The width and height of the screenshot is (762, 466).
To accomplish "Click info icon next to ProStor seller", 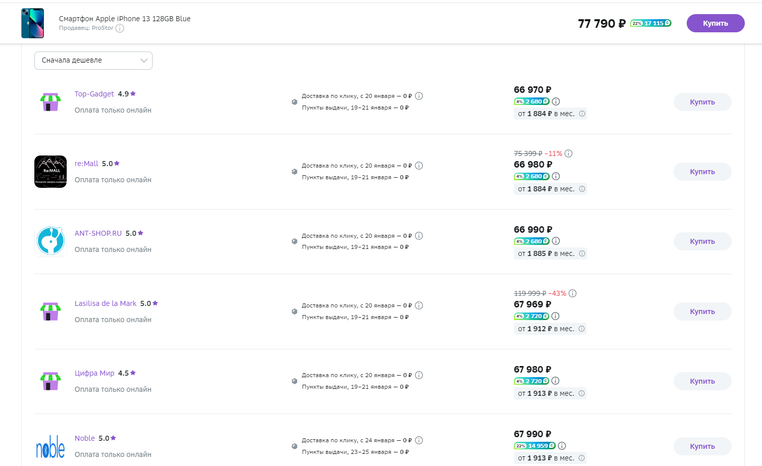I will [120, 28].
